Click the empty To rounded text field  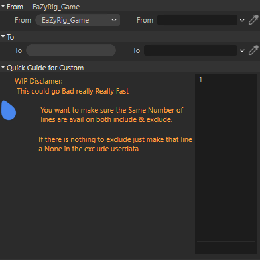point(71,50)
